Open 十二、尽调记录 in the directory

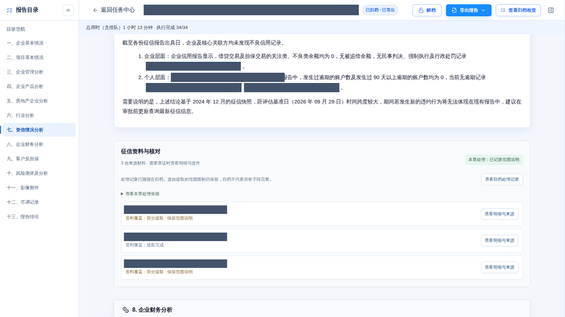pos(39,202)
